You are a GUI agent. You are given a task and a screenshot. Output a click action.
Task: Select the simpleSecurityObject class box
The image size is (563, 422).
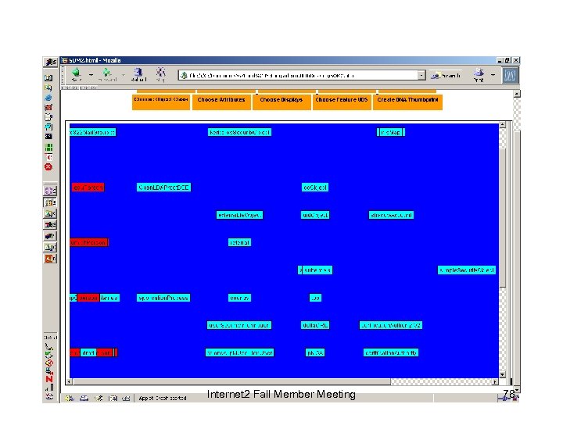pyautogui.click(x=466, y=270)
